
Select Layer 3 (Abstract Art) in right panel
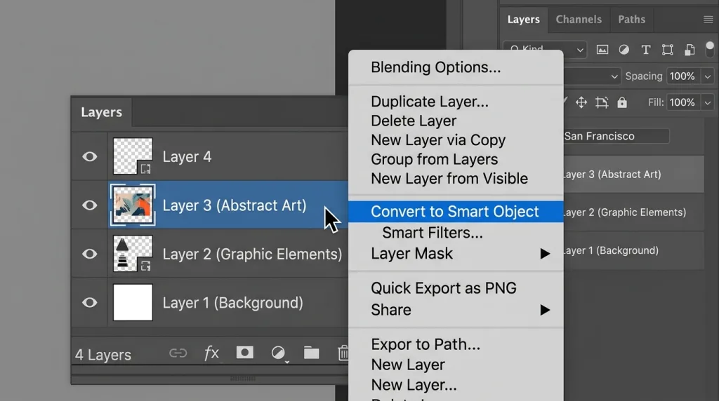(x=634, y=175)
